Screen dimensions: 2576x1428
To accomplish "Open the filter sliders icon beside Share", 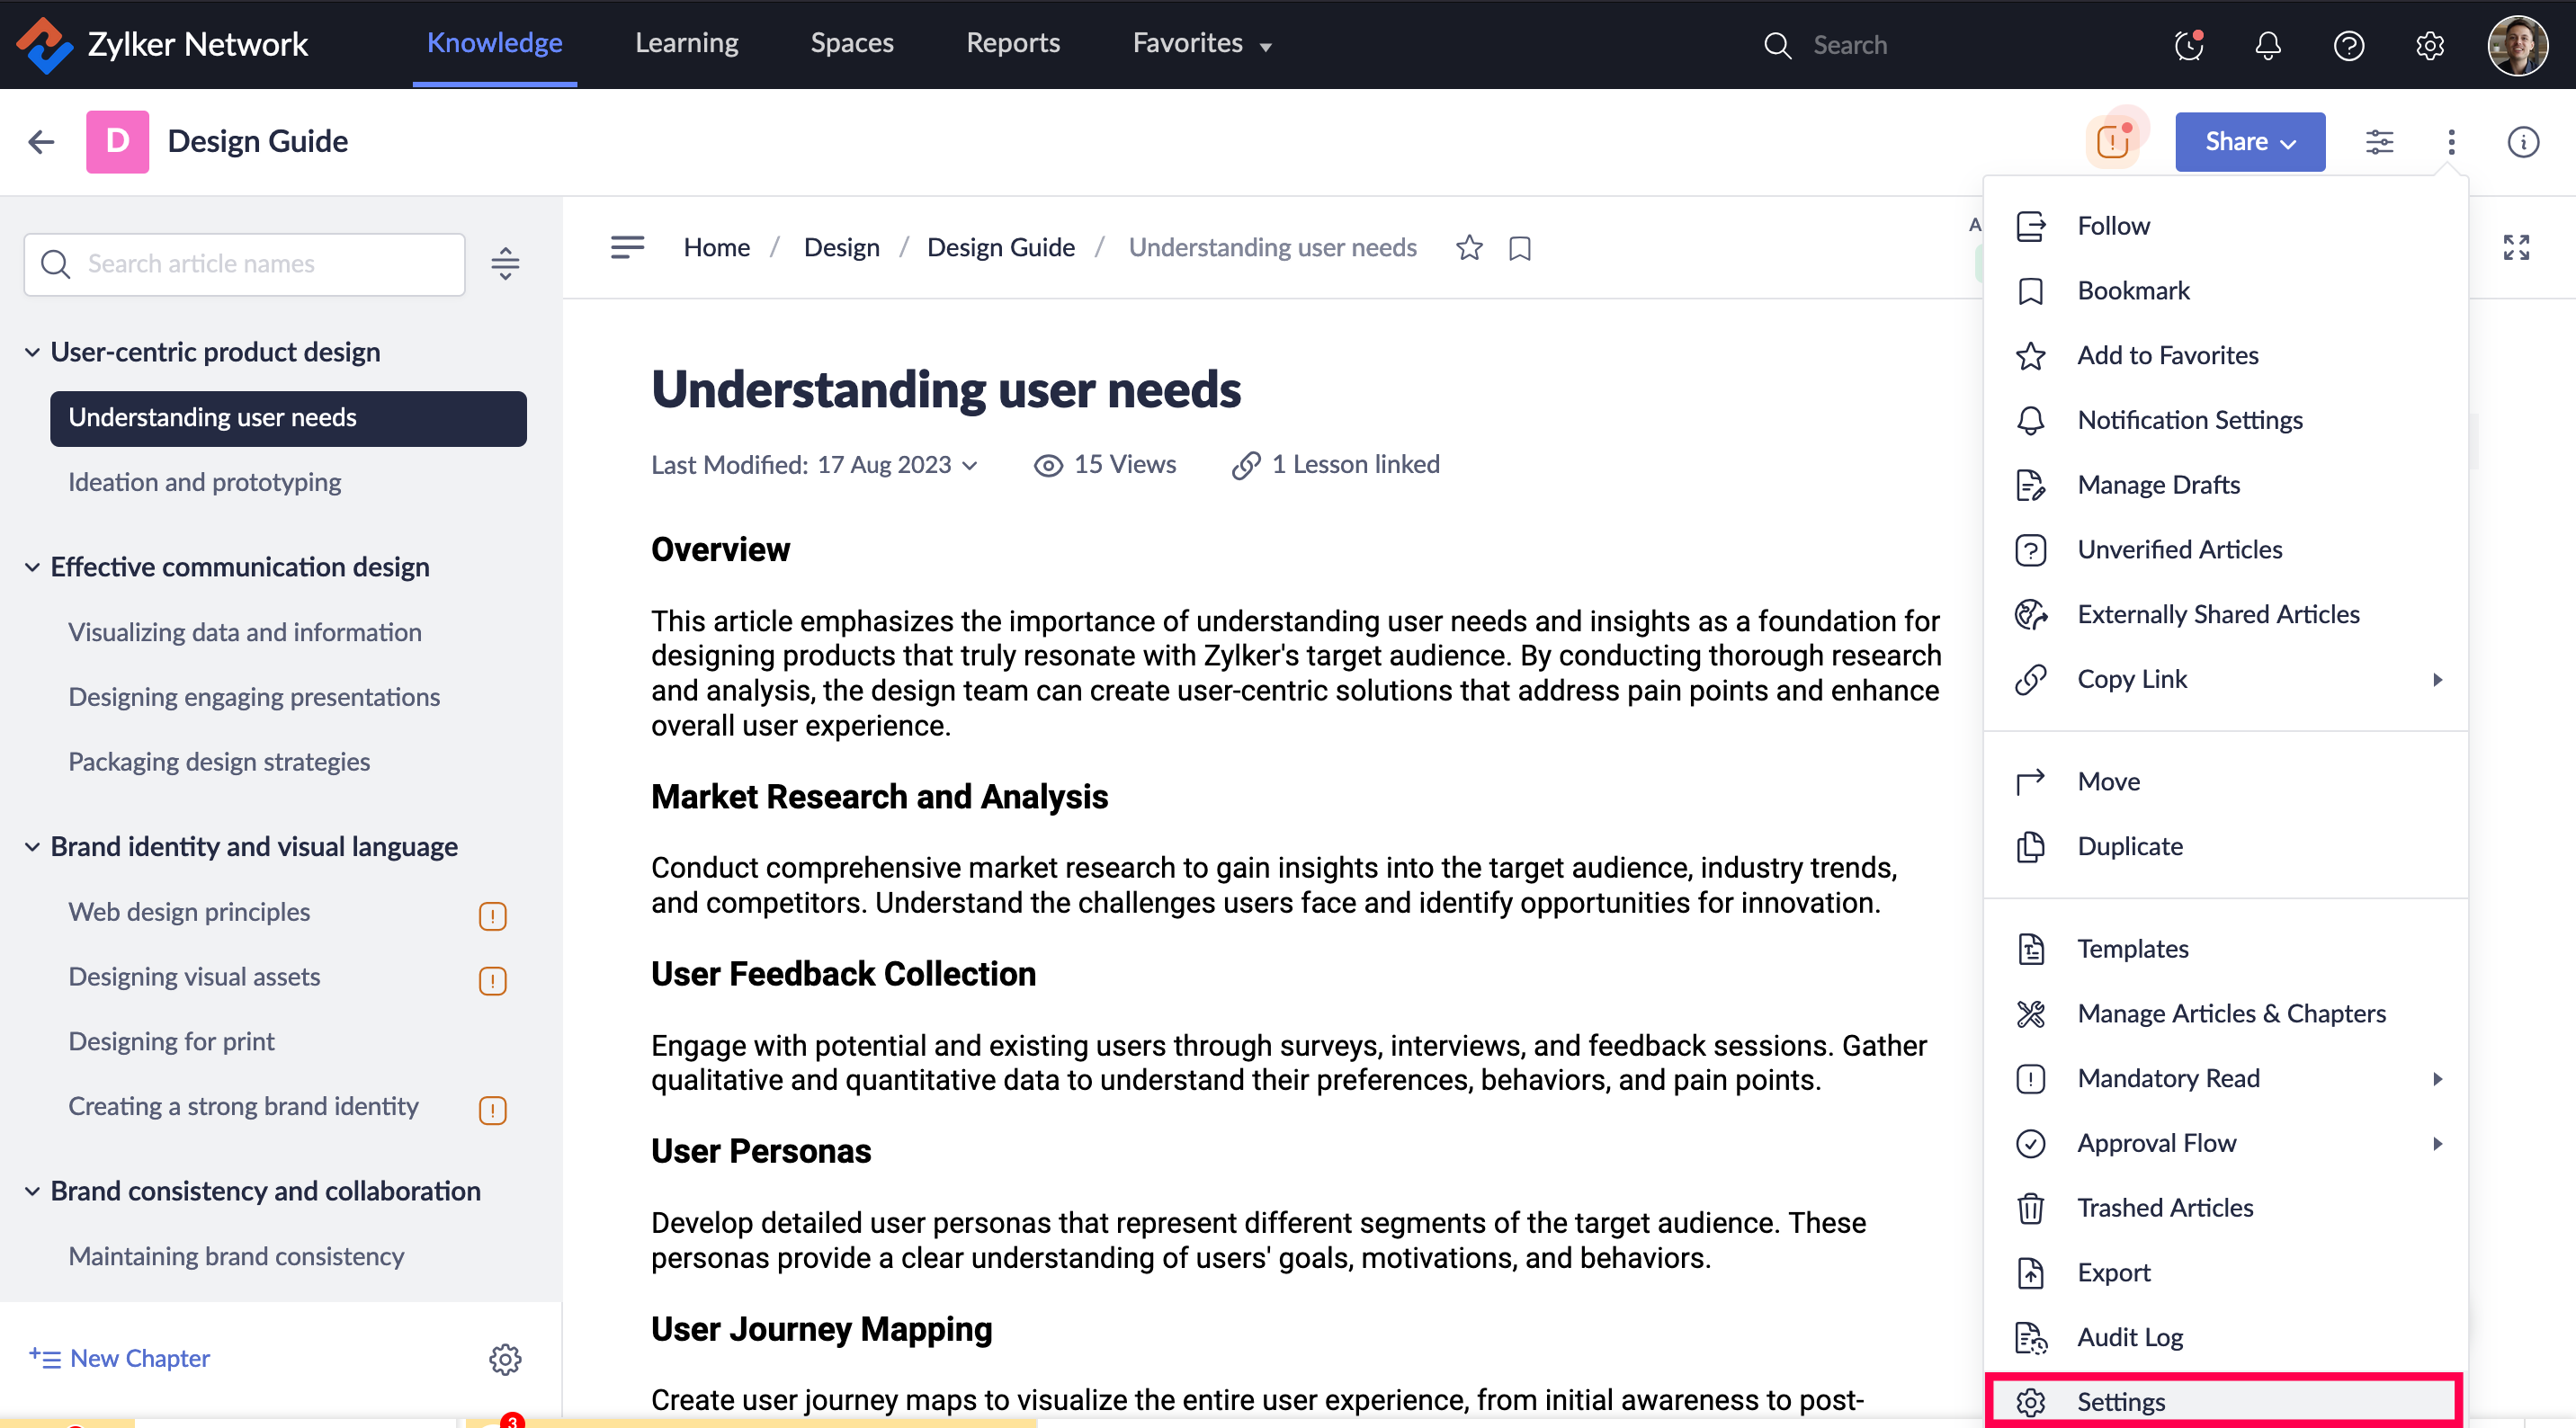I will (2379, 142).
